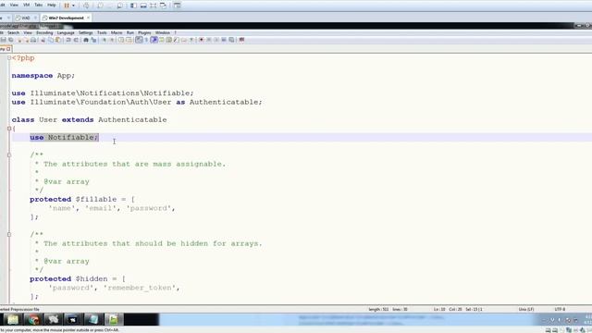Open the Language menu
The width and height of the screenshot is (592, 333).
66,33
